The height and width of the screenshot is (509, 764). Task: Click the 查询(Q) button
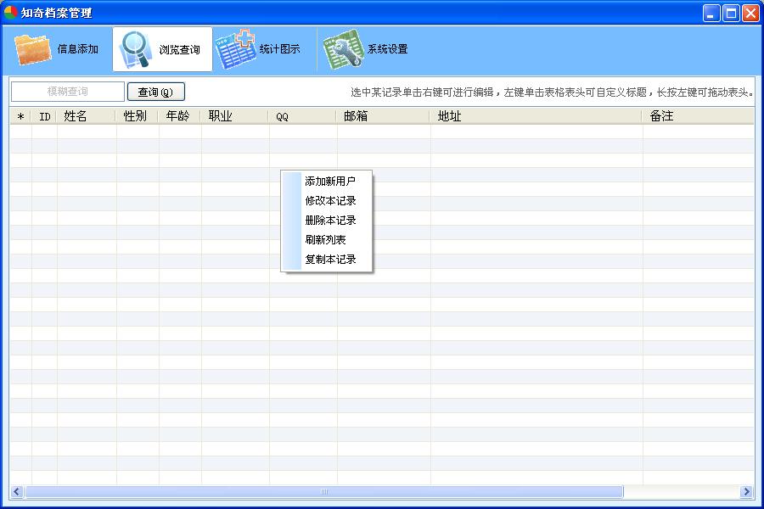156,92
